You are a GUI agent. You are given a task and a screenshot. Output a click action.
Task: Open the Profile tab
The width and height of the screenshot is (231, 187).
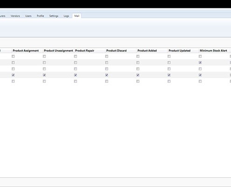click(40, 16)
